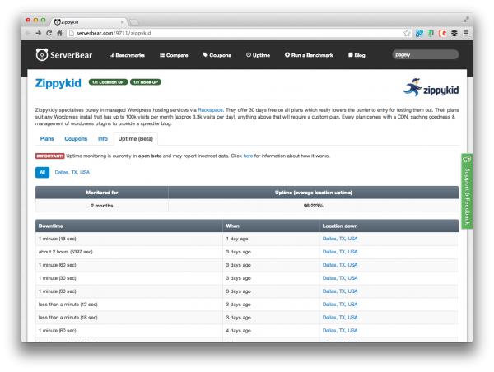This screenshot has height=372, width=494.
Task: Go back with the browser back arrow
Action: tap(28, 33)
